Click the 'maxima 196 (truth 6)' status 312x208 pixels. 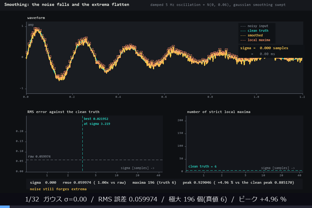(x=154, y=182)
